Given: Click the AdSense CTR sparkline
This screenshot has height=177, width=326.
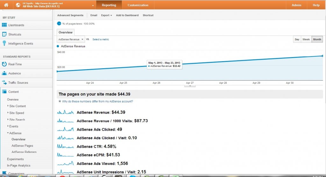Looking at the screenshot, I should coord(65,146).
